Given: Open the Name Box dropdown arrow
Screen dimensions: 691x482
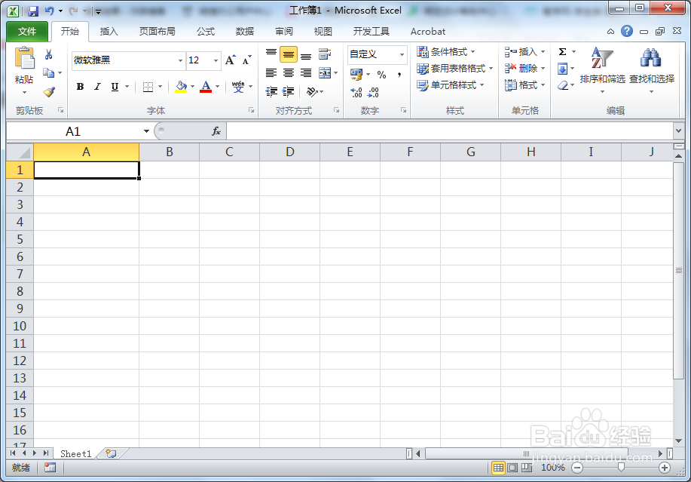Looking at the screenshot, I should [x=146, y=131].
